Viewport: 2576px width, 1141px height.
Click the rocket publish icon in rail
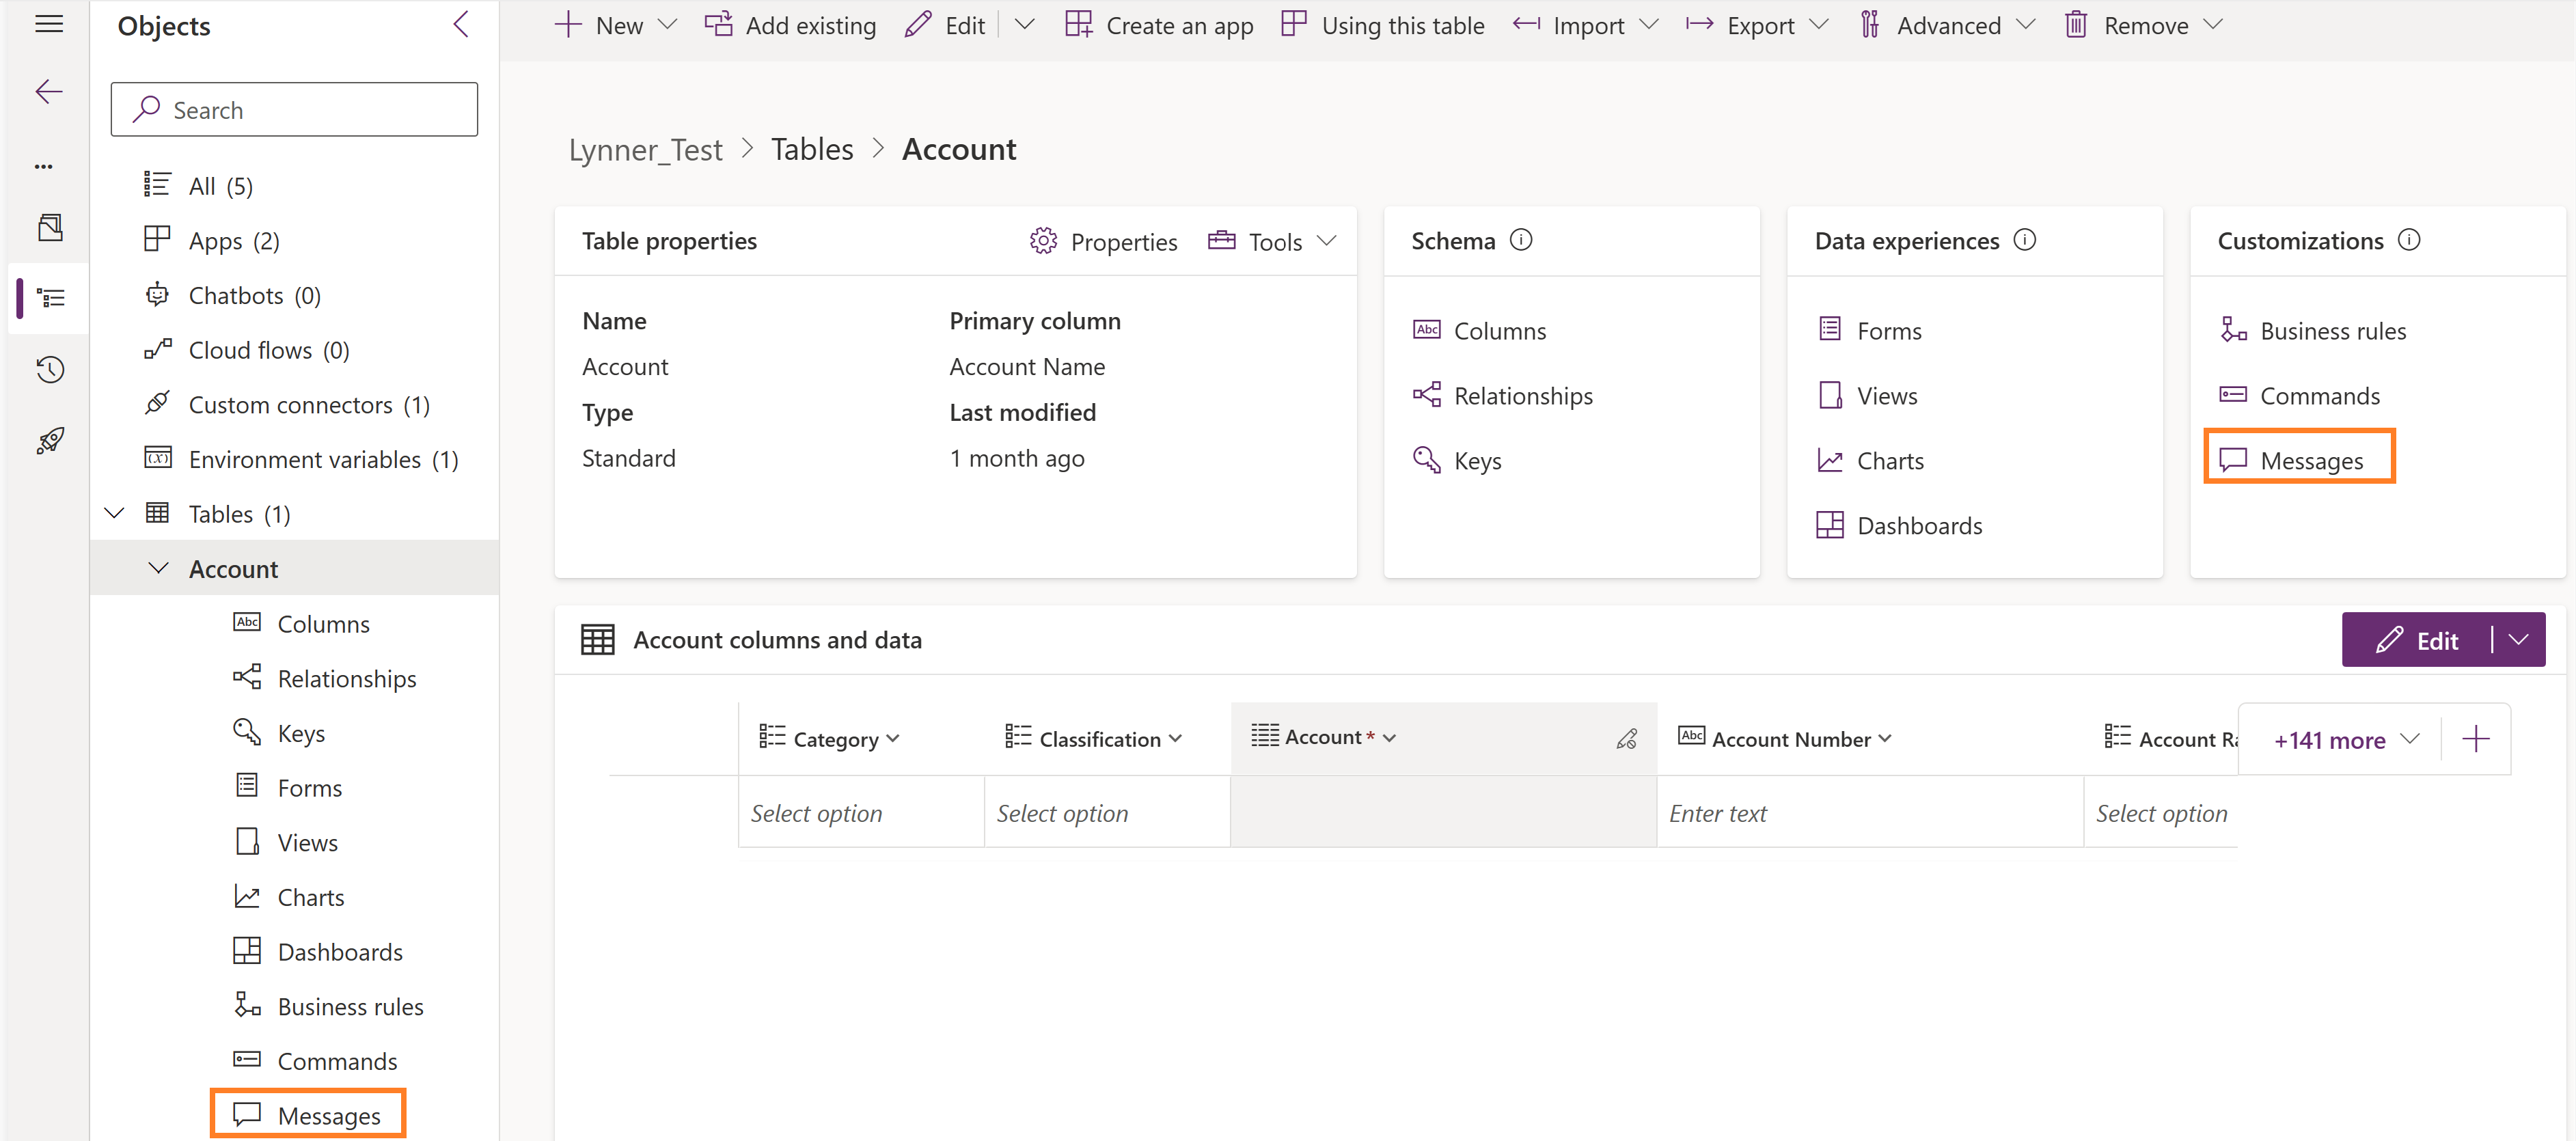click(x=50, y=440)
